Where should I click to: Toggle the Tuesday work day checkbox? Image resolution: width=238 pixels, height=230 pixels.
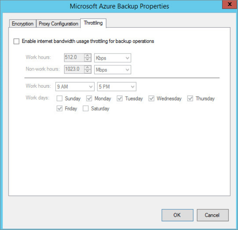tap(120, 98)
